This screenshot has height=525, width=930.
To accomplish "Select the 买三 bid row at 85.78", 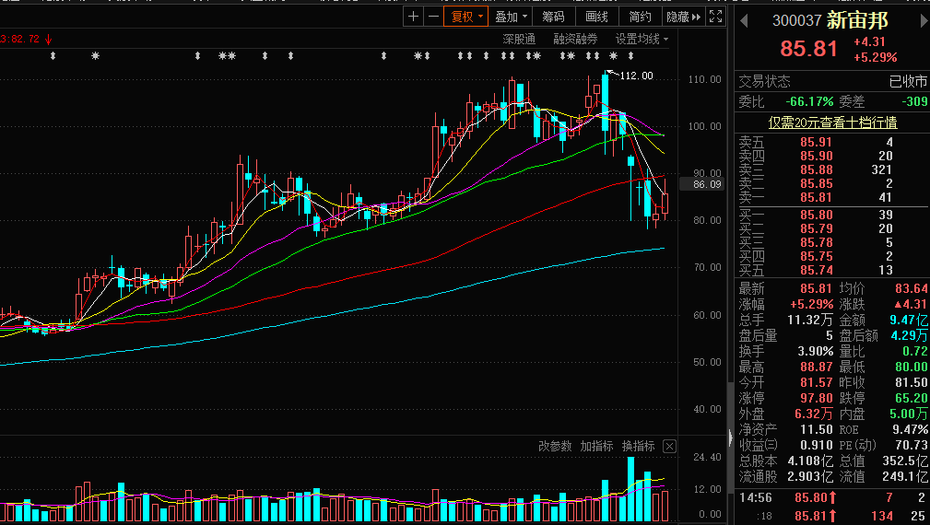I will coord(832,242).
